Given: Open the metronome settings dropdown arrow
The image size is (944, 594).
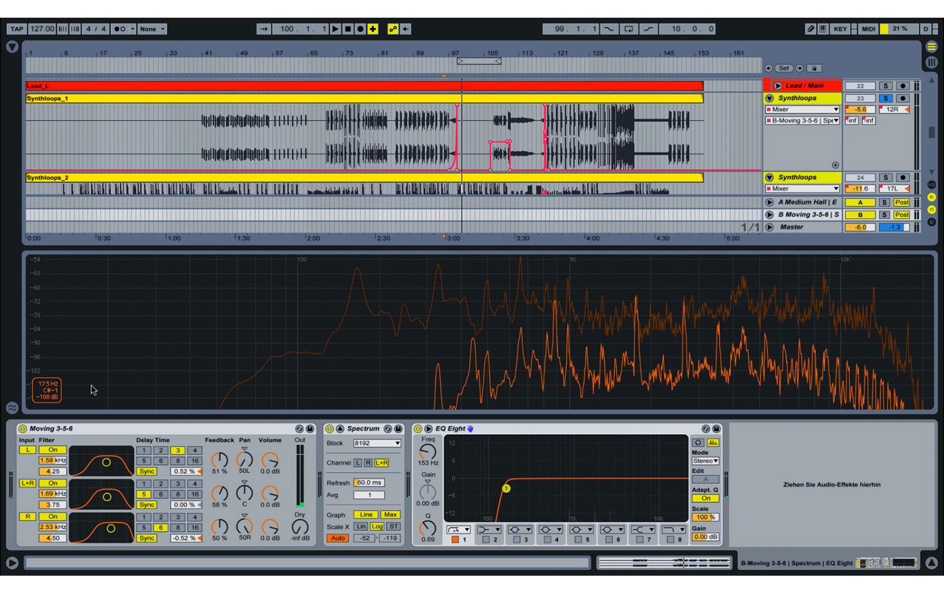Looking at the screenshot, I should coord(132,29).
